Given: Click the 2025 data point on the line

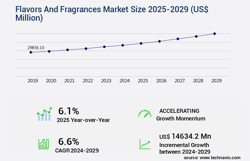Looking at the screenshot, I should [141, 43].
